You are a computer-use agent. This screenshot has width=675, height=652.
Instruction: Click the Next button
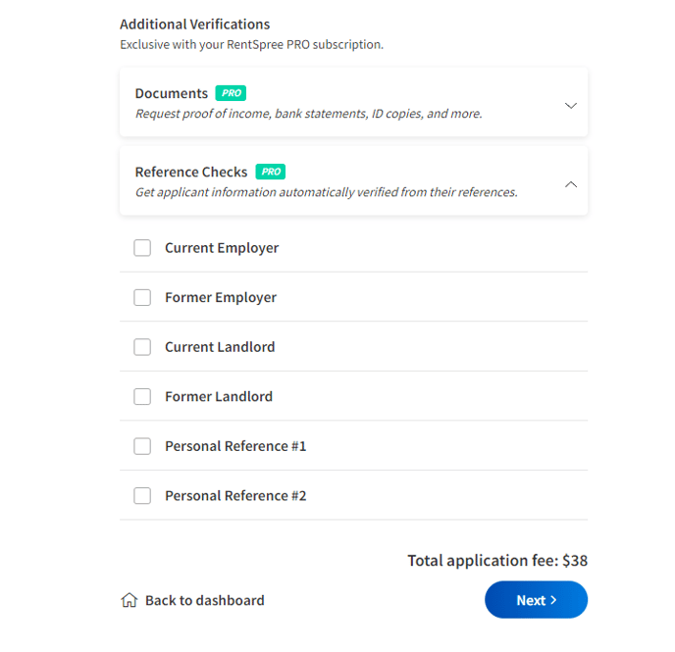(x=536, y=599)
